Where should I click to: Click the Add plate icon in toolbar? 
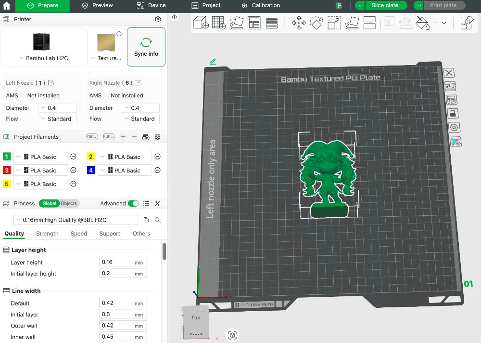(219, 23)
